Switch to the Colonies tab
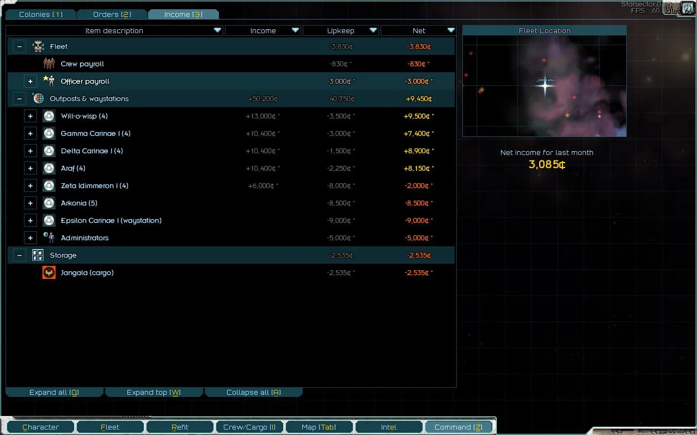 (41, 14)
